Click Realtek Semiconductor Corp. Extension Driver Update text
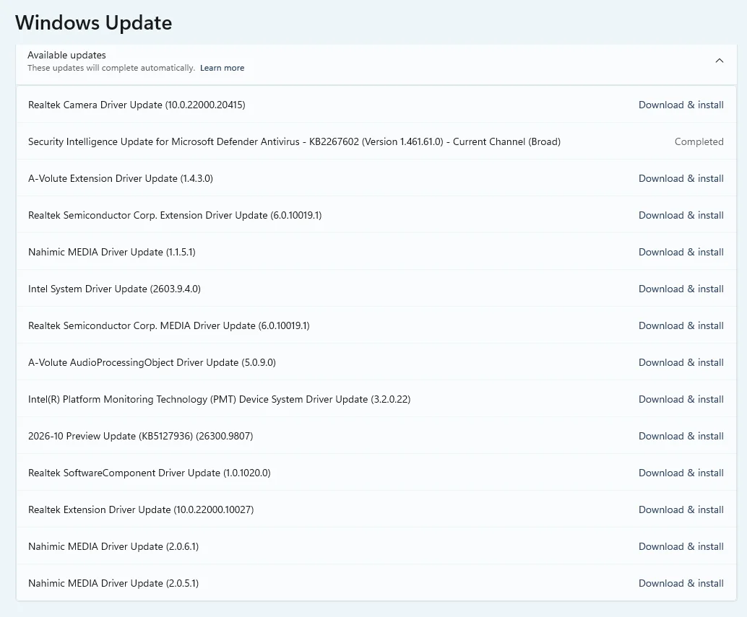The width and height of the screenshot is (747, 617). tap(175, 216)
